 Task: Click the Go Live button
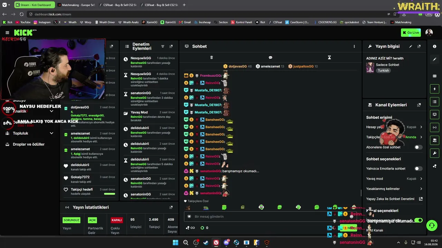click(x=411, y=33)
